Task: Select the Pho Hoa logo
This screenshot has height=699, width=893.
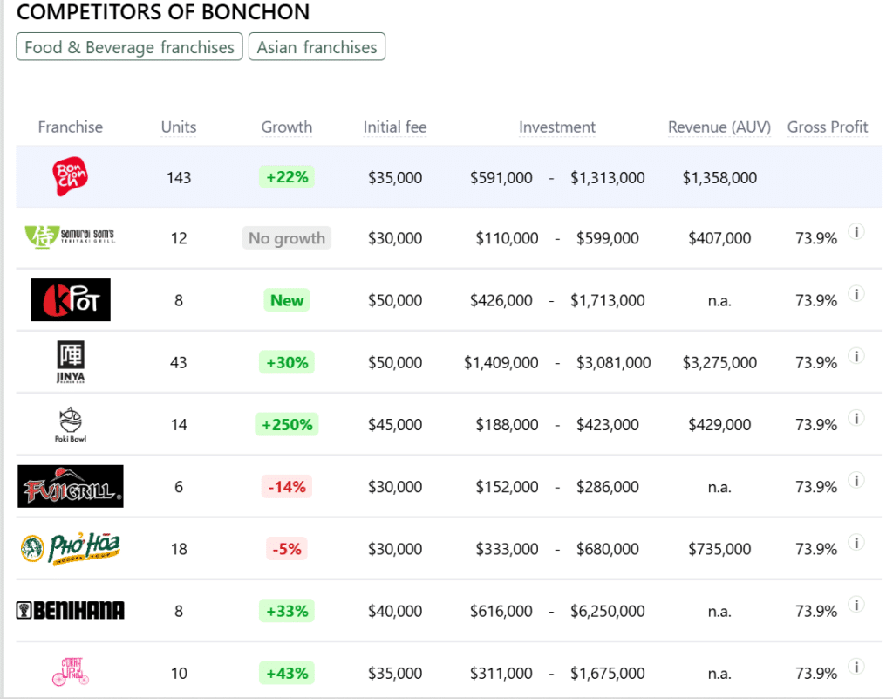Action: point(71,549)
